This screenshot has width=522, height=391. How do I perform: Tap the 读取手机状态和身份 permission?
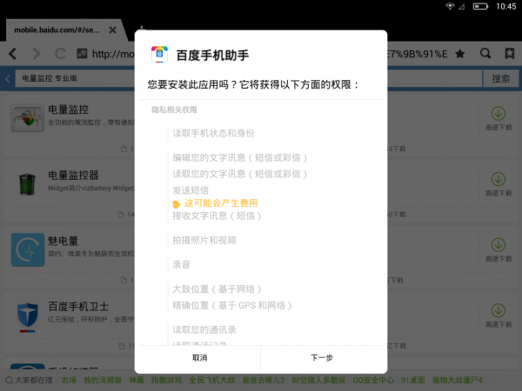point(213,133)
